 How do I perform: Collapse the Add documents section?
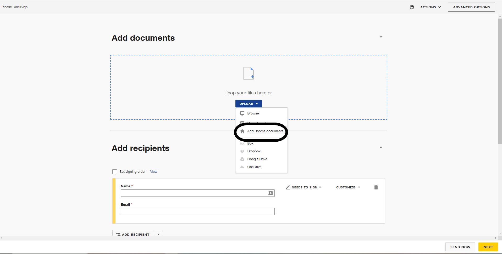click(x=381, y=37)
